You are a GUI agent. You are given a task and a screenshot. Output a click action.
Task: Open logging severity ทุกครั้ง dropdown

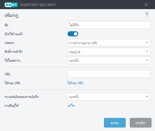point(109,96)
